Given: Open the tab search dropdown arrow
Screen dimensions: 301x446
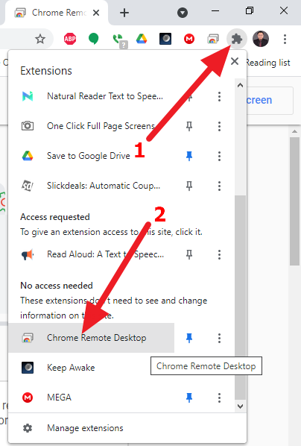Looking at the screenshot, I should click(x=183, y=13).
